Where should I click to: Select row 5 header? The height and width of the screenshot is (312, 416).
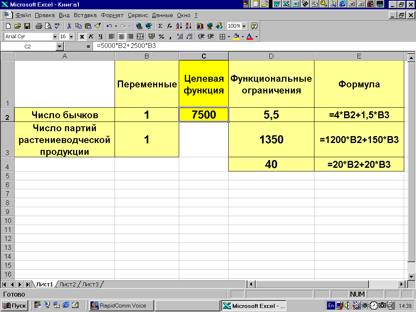(7, 176)
